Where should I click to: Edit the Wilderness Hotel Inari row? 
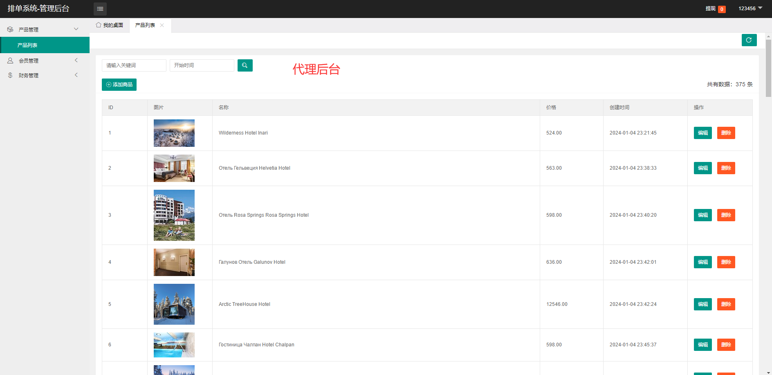pos(703,133)
